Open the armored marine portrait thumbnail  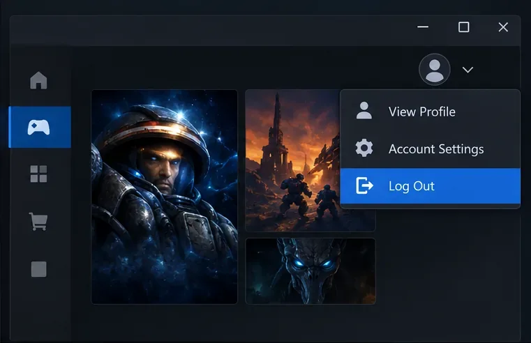click(x=164, y=197)
